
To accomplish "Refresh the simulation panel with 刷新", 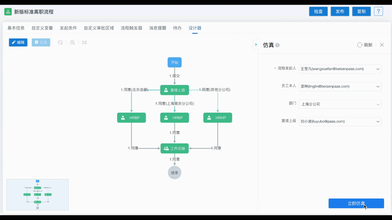I will click(365, 45).
